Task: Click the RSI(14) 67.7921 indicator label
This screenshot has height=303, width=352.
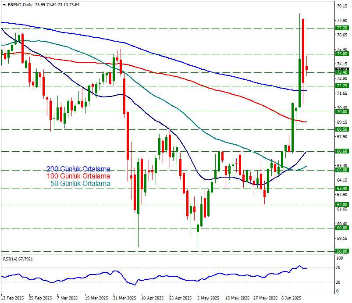Action: (18, 259)
